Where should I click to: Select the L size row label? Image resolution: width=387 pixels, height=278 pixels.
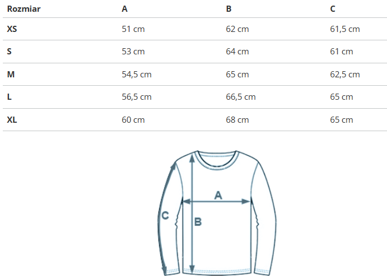click(x=9, y=97)
